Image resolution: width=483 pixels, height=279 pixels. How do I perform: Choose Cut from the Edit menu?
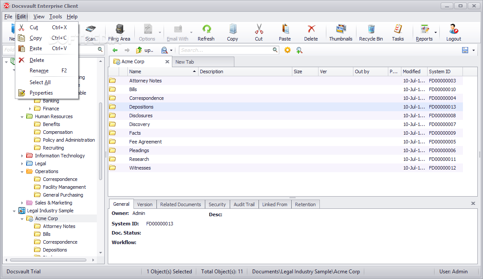point(47,27)
